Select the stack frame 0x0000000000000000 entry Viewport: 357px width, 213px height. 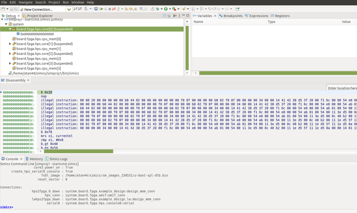37,34
